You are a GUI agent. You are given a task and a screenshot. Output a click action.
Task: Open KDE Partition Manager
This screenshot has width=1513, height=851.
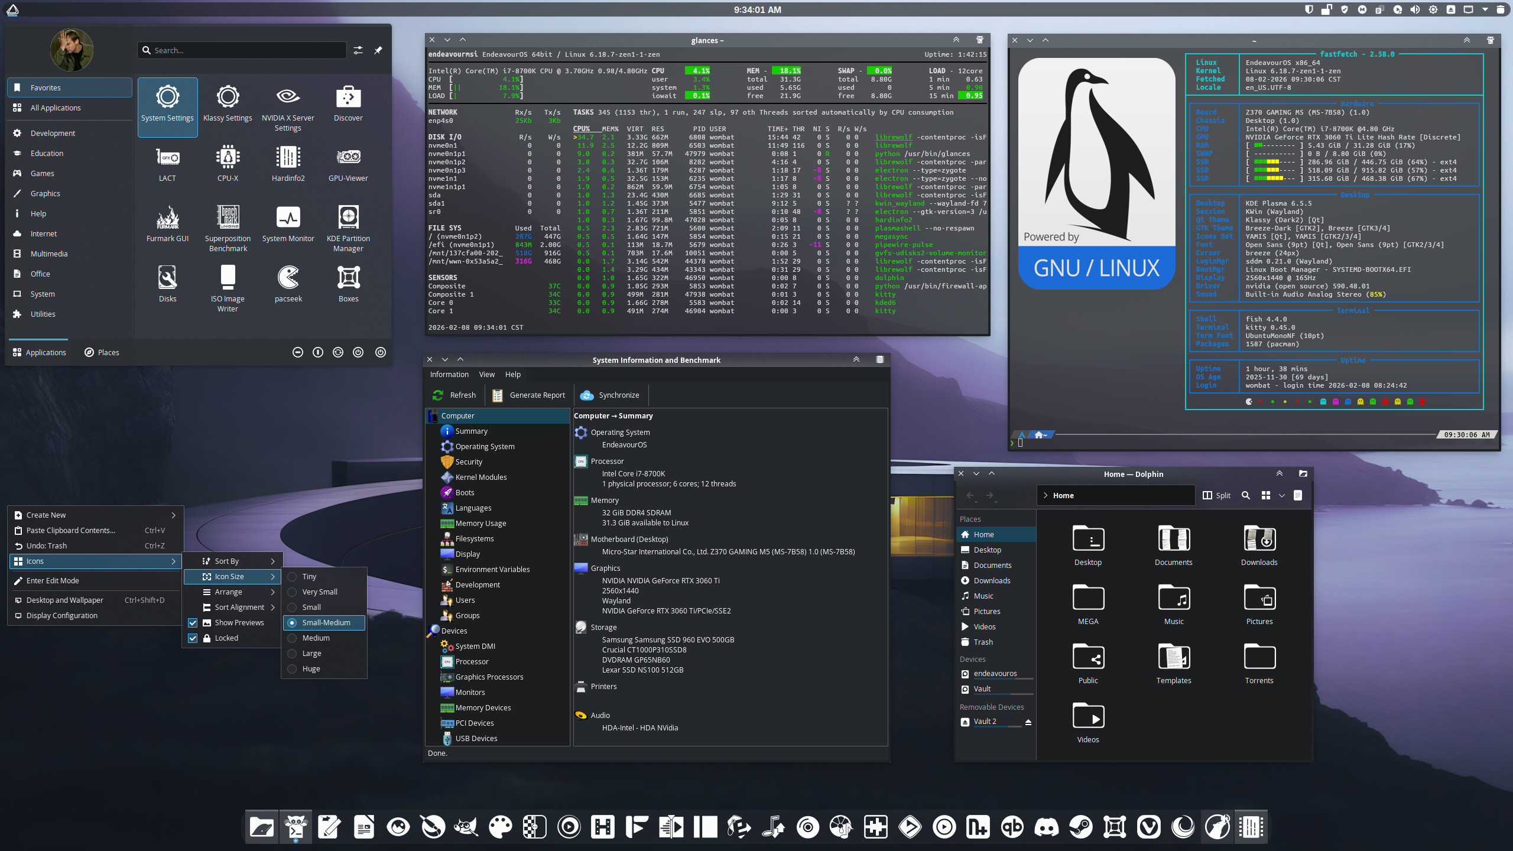pyautogui.click(x=348, y=228)
